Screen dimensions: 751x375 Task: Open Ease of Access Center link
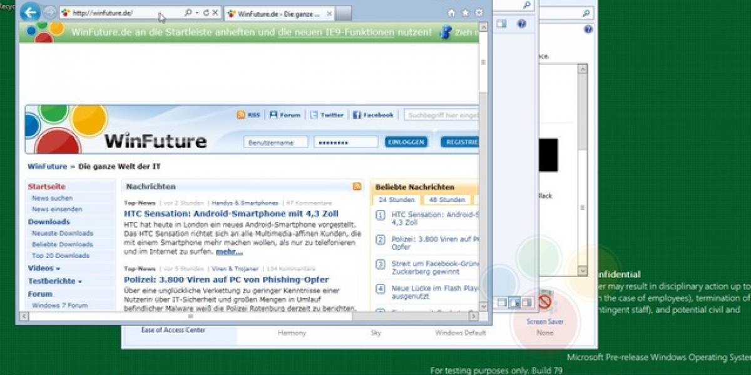(x=173, y=330)
